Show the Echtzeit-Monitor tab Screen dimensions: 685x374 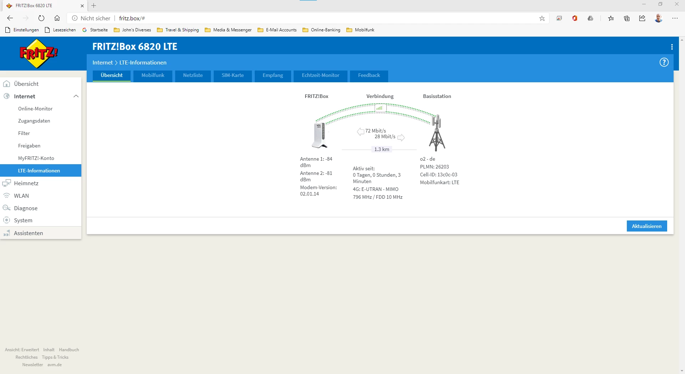(x=320, y=76)
